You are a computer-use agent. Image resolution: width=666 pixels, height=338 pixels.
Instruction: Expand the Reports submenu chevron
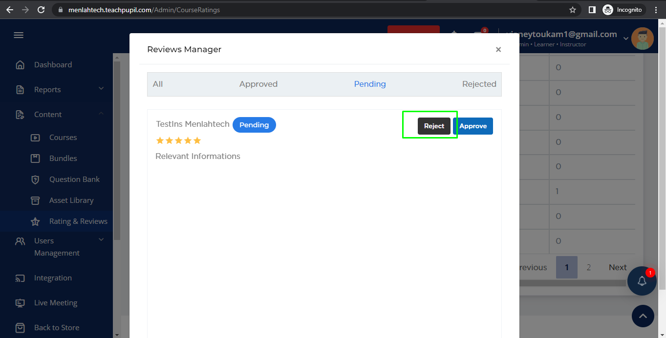coord(101,89)
